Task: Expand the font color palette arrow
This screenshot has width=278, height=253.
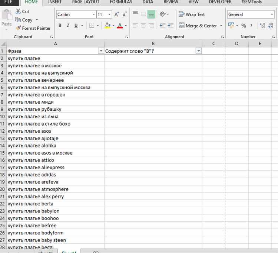Action: tap(126, 26)
